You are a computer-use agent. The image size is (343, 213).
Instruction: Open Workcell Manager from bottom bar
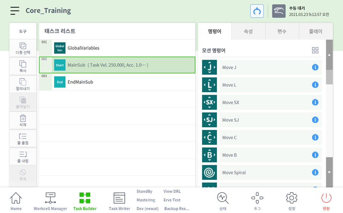coord(50,201)
